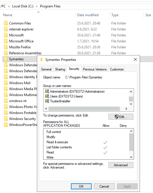Viewport: 153px width, 193px height.
Task: Cancel the Symantec Properties dialog
Action: coord(104,186)
